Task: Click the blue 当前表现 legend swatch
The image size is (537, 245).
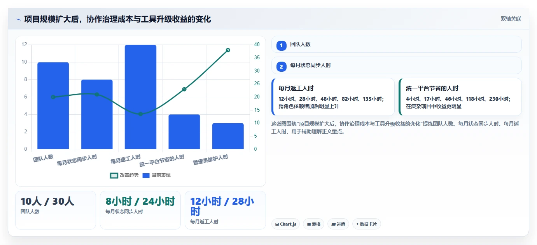Action: 146,176
